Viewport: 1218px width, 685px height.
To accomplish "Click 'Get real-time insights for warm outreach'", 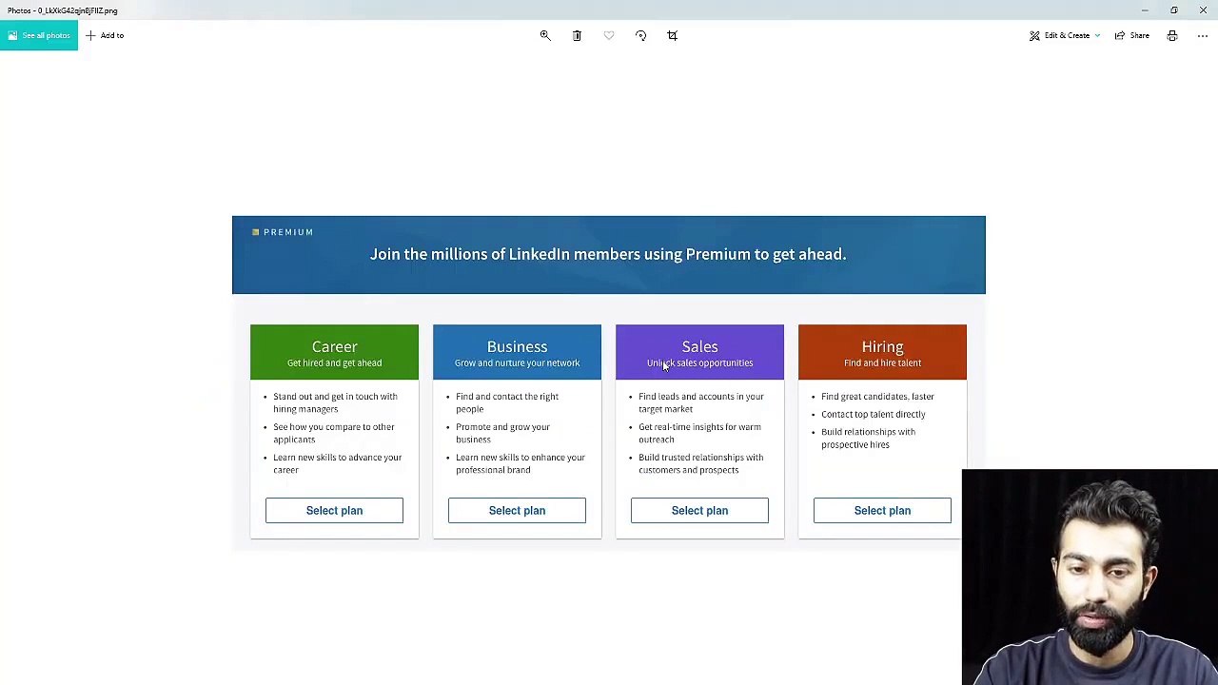I will pyautogui.click(x=700, y=433).
